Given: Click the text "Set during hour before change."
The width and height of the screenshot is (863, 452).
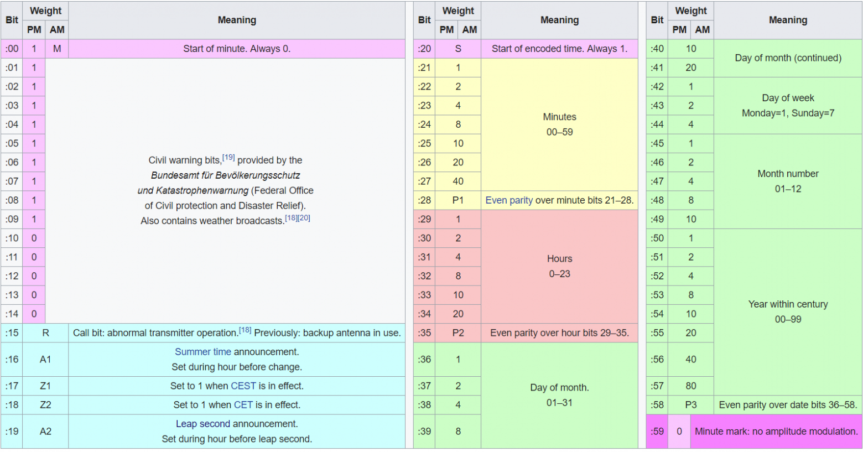Looking at the screenshot, I should [237, 367].
